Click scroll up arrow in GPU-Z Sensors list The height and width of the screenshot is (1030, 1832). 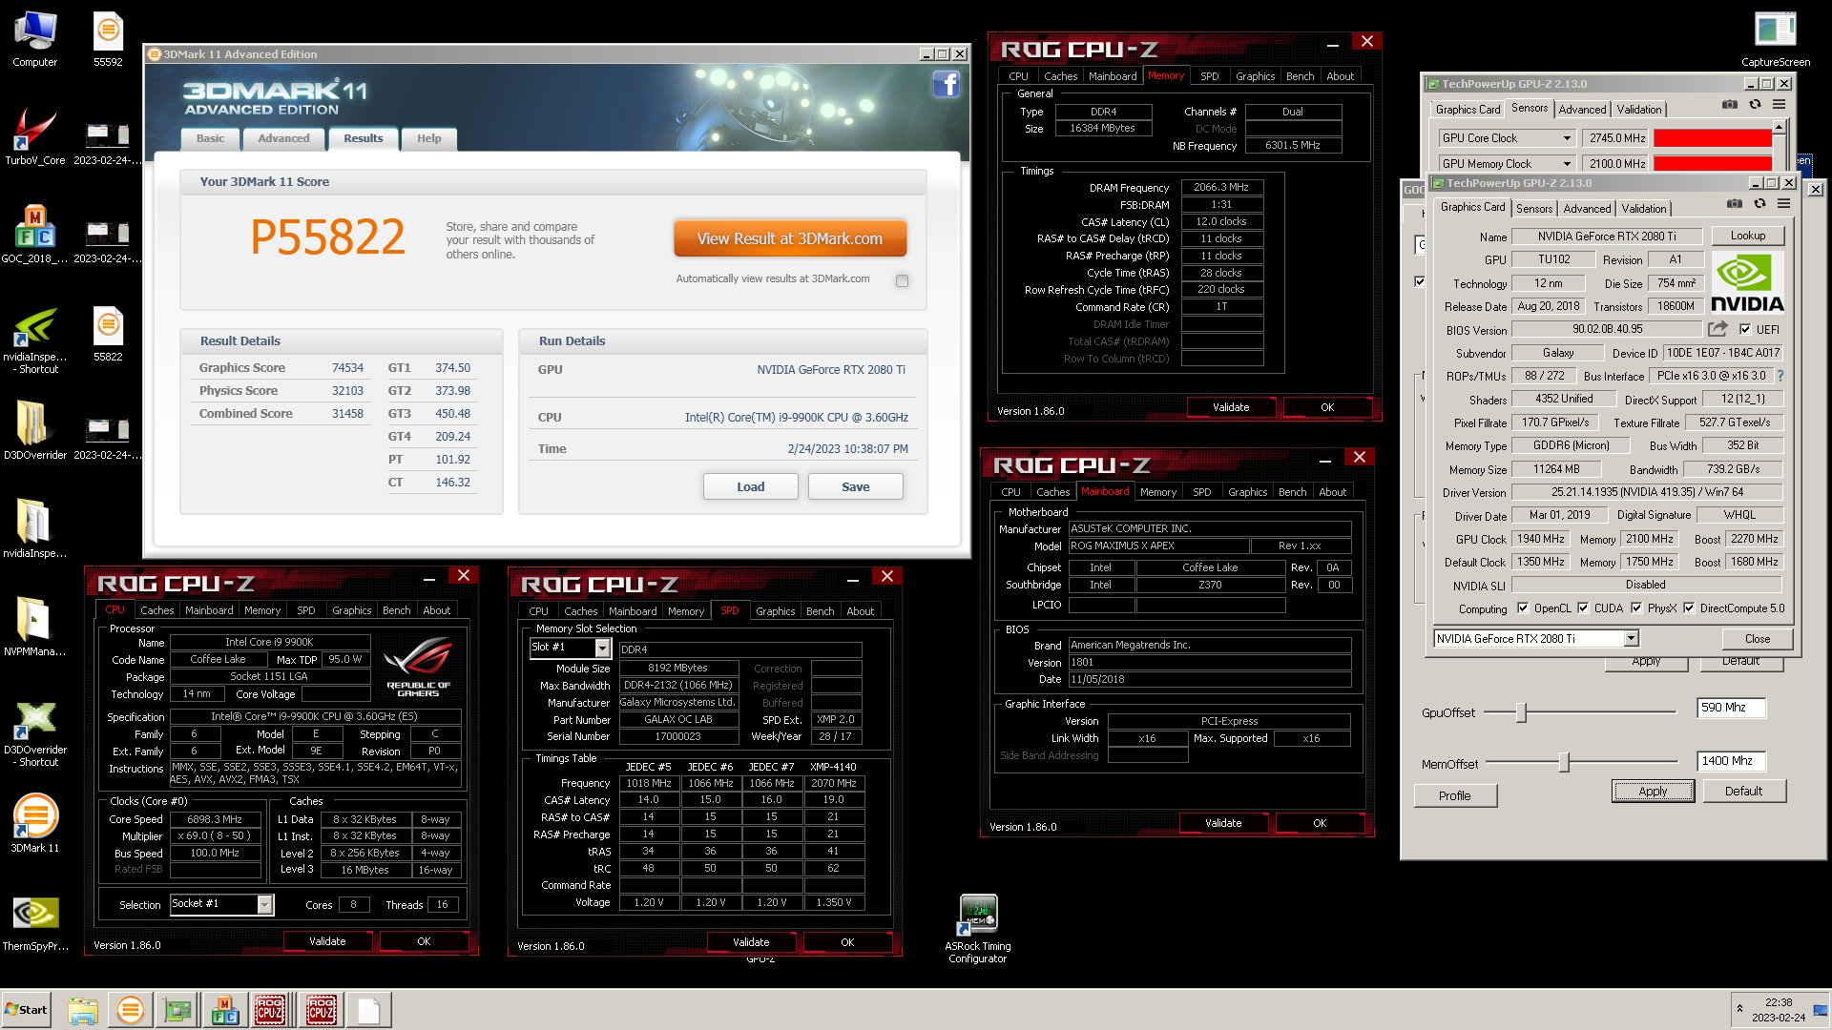click(1779, 127)
